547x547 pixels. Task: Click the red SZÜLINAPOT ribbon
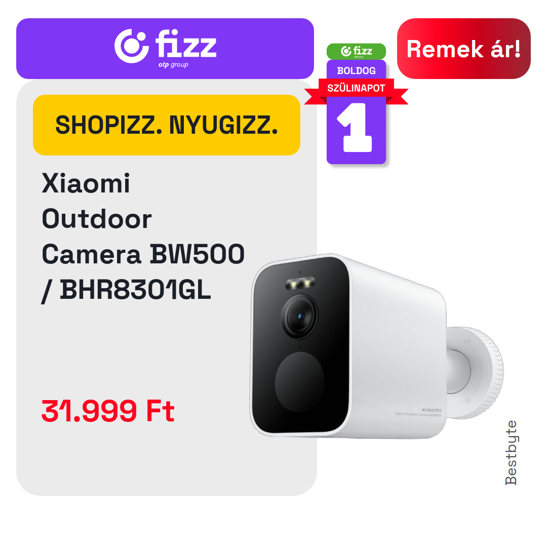(356, 90)
